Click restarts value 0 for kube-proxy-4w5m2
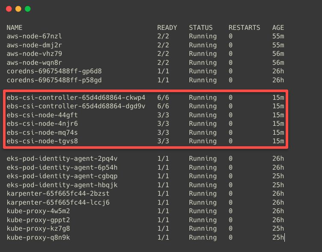 [230, 211]
